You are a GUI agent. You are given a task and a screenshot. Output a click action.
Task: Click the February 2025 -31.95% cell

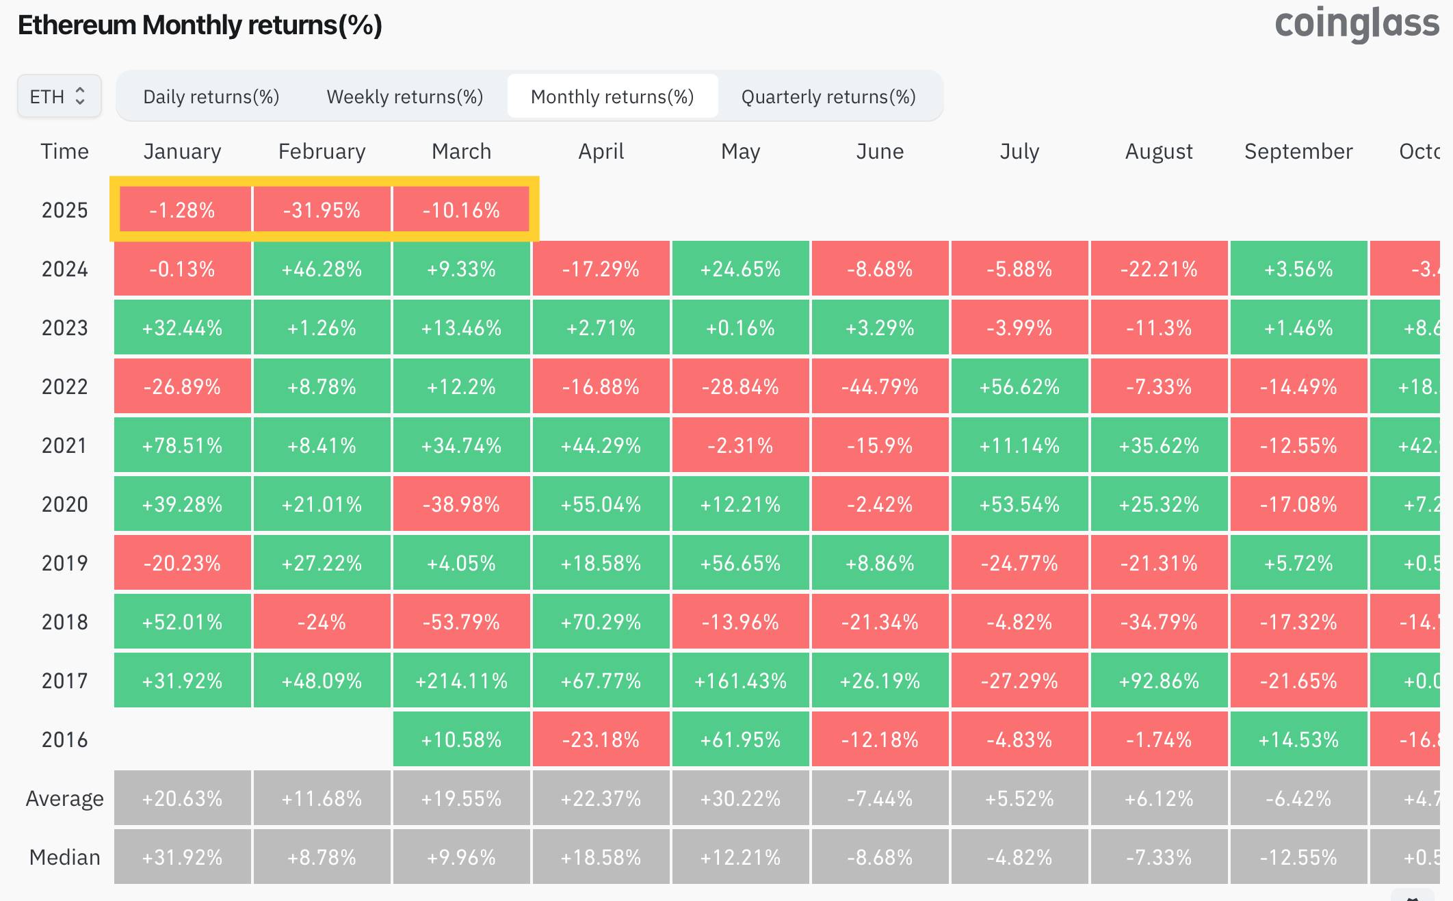point(322,210)
